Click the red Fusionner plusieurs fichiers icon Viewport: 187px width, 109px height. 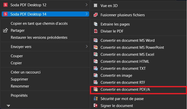coord(96,15)
